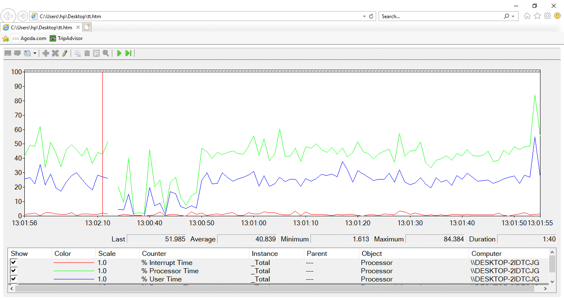564x300 pixels.
Task: Click the green Unfreeze Display play icon
Action: pos(119,53)
